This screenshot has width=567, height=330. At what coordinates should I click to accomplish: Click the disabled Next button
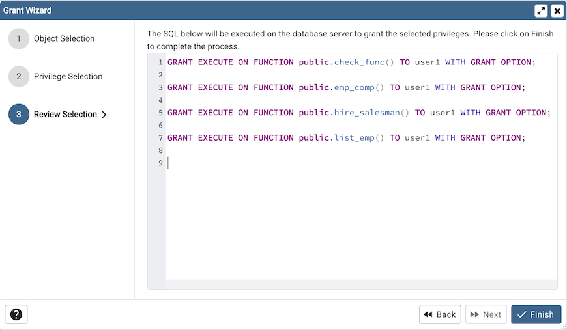pyautogui.click(x=486, y=314)
